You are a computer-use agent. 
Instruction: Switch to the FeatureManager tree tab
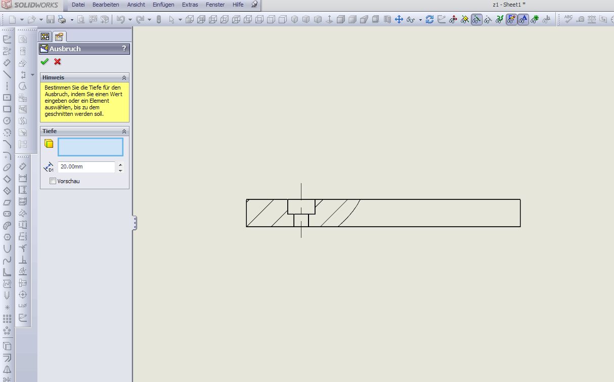tap(45, 36)
